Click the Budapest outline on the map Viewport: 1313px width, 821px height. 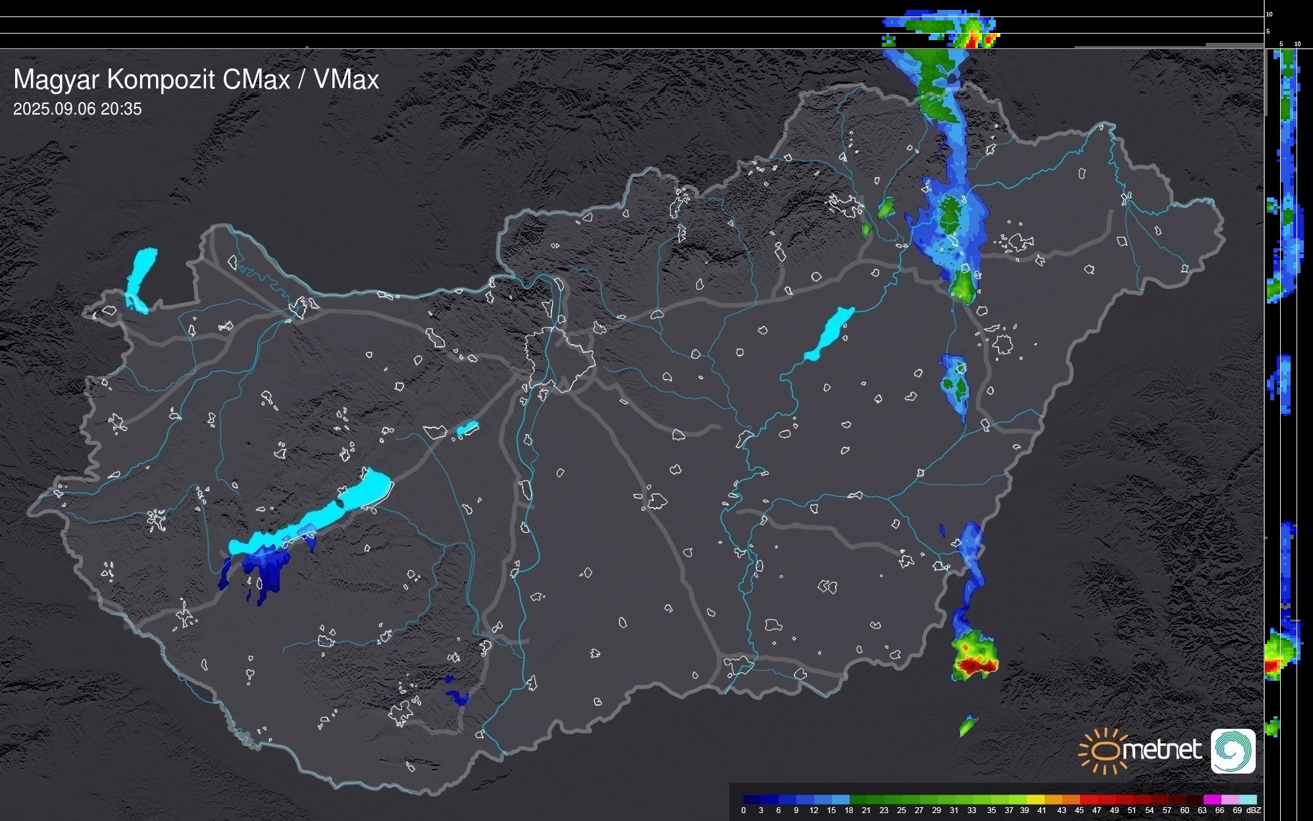pos(559,359)
